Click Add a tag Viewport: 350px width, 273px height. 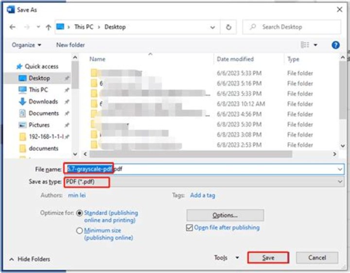(x=202, y=195)
